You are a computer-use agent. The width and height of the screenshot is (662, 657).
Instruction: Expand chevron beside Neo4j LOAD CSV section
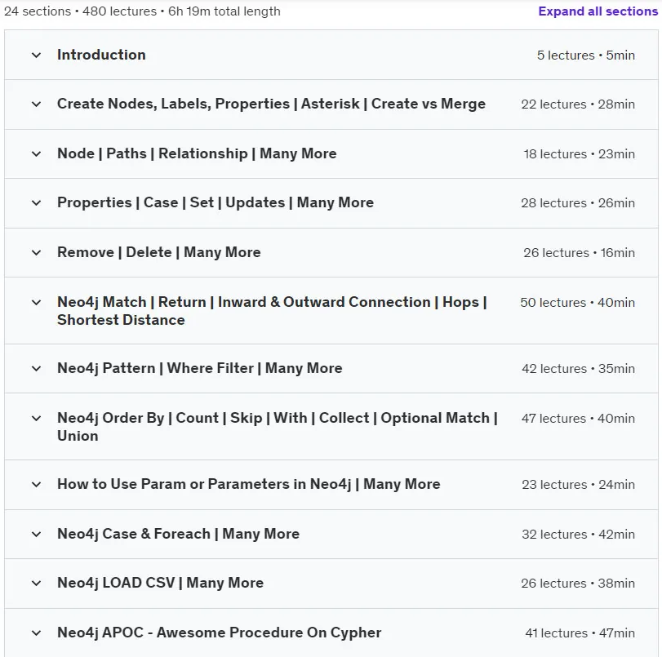pyautogui.click(x=36, y=583)
